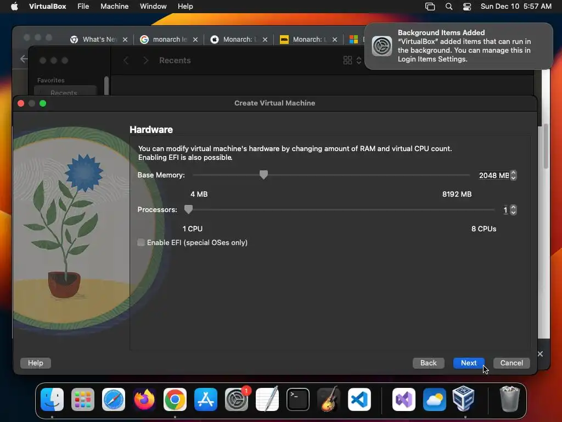Image resolution: width=562 pixels, height=422 pixels.
Task: Switch to the tab with Microsoft logo
Action: coord(354,40)
